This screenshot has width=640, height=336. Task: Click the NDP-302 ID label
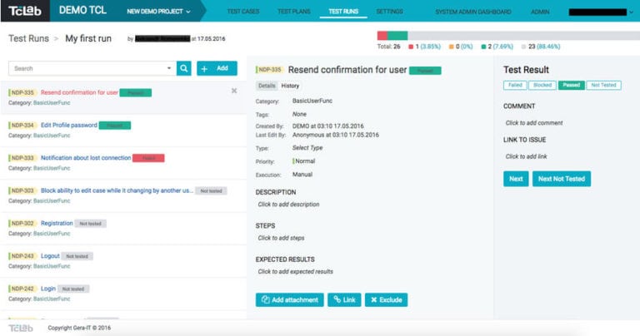pyautogui.click(x=22, y=223)
